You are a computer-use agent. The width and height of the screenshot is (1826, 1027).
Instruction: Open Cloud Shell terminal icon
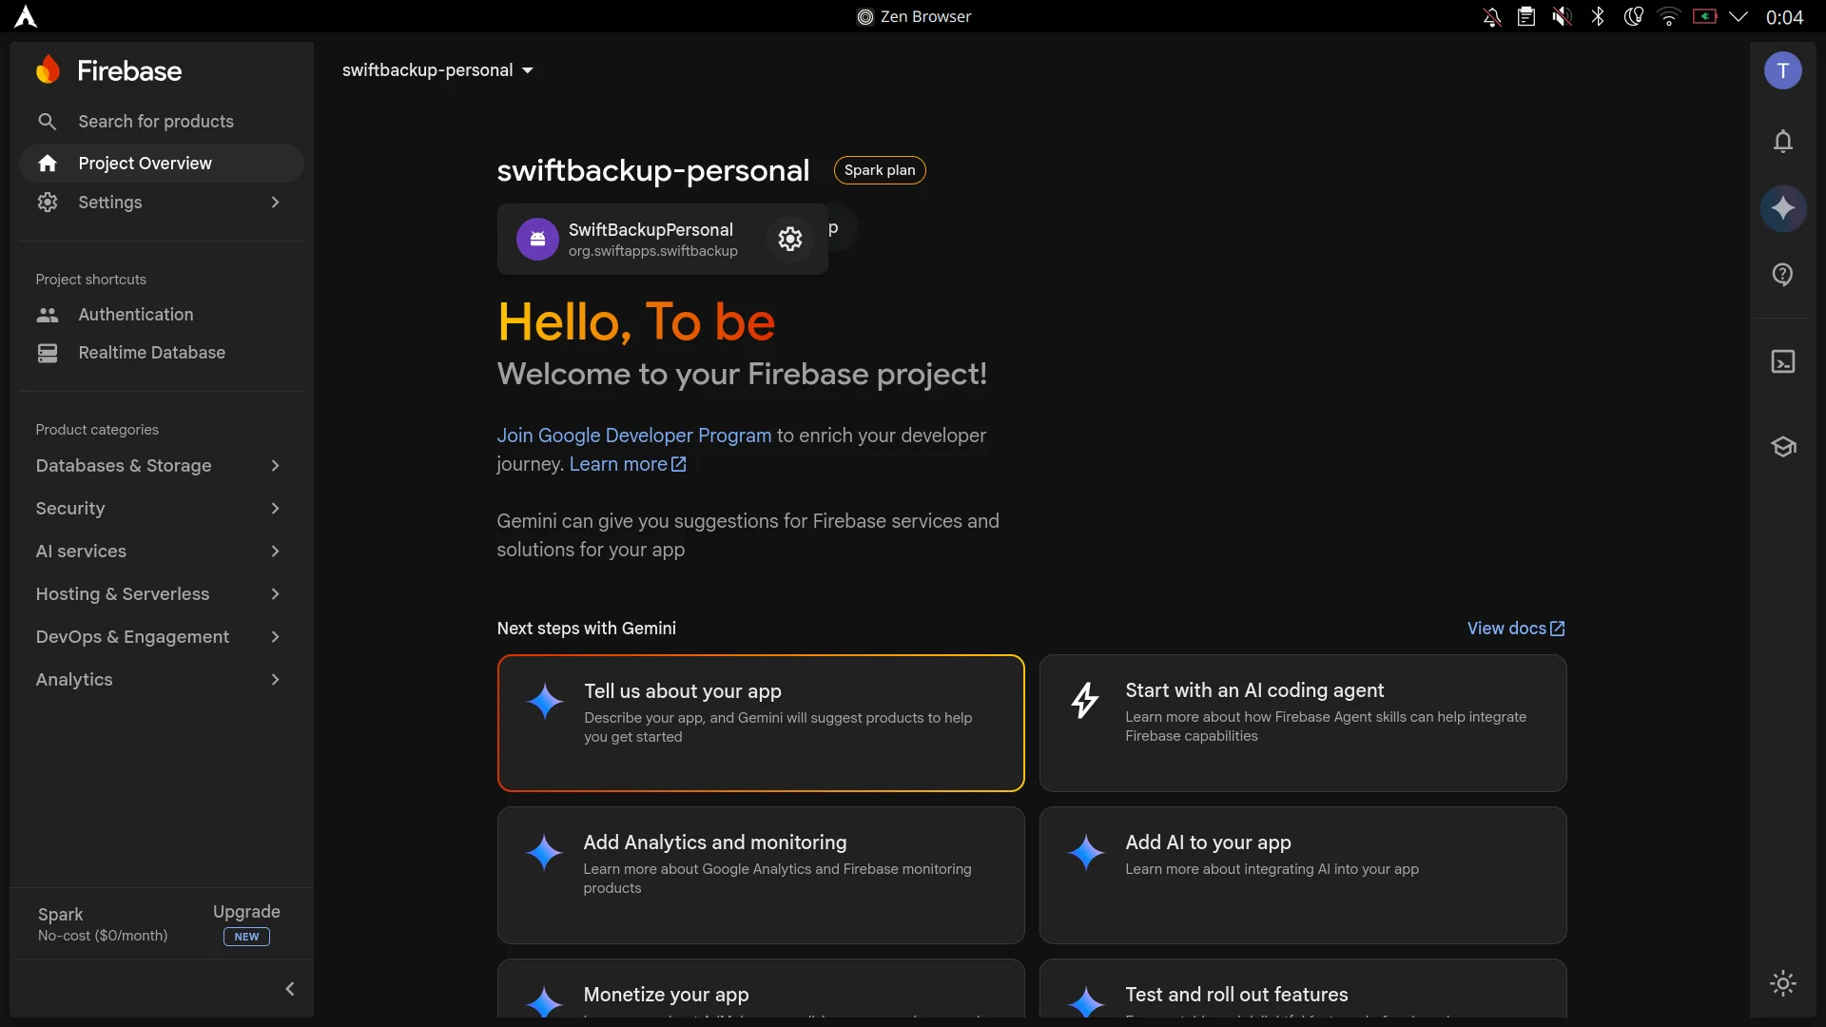[x=1783, y=361]
